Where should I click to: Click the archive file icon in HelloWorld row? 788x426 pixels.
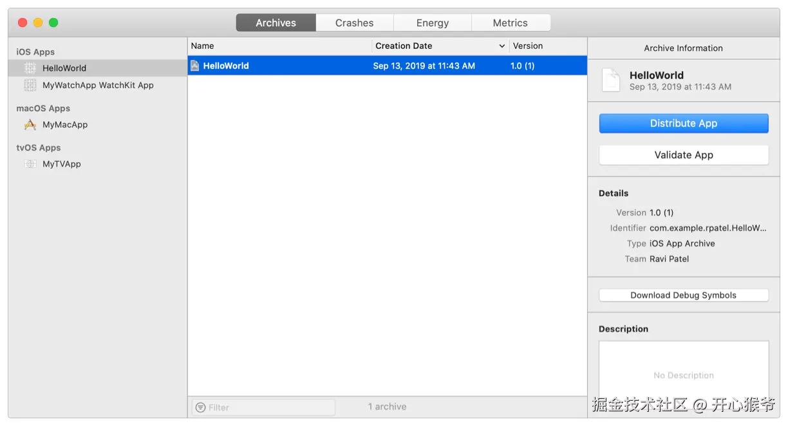coord(195,66)
